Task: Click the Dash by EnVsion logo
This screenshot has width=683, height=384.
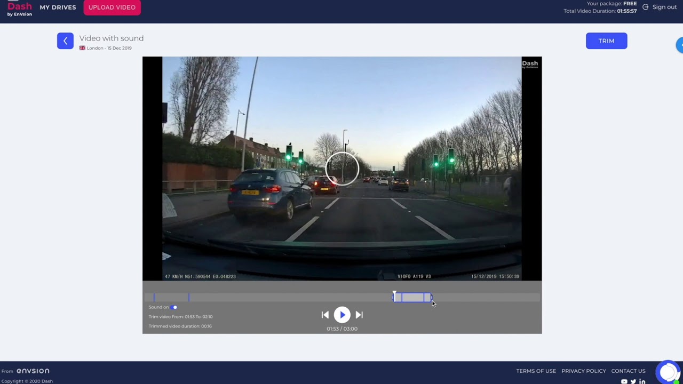Action: click(20, 9)
